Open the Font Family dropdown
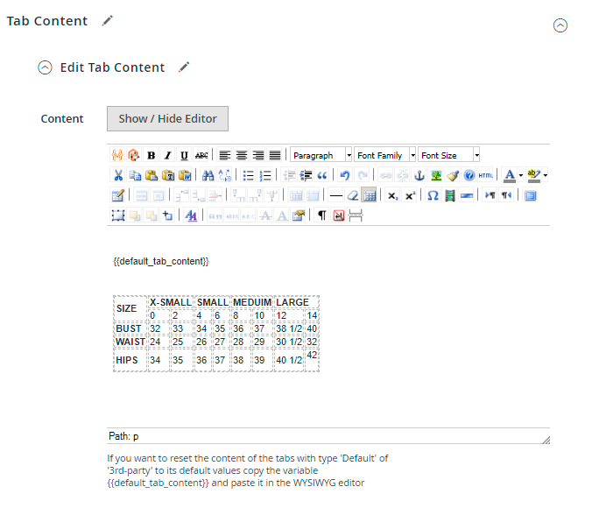The width and height of the screenshot is (599, 508). tap(385, 155)
